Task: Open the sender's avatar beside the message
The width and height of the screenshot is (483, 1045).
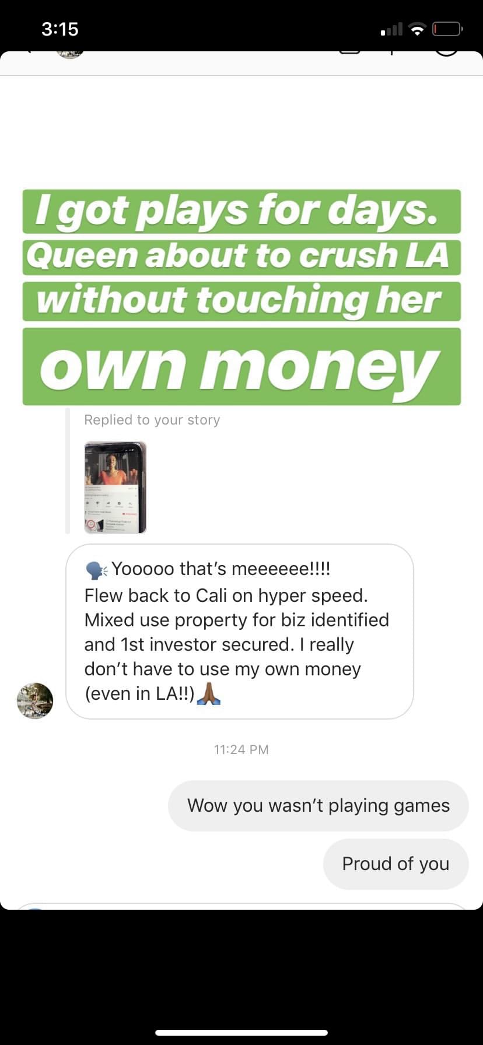Action: (x=35, y=700)
